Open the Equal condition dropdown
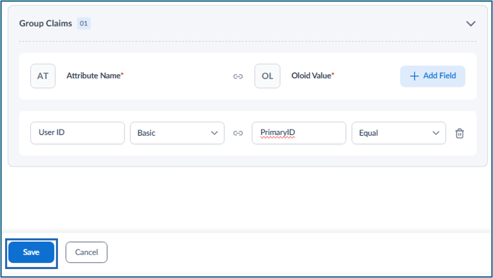Screen dimensions: 493x278 pos(398,133)
